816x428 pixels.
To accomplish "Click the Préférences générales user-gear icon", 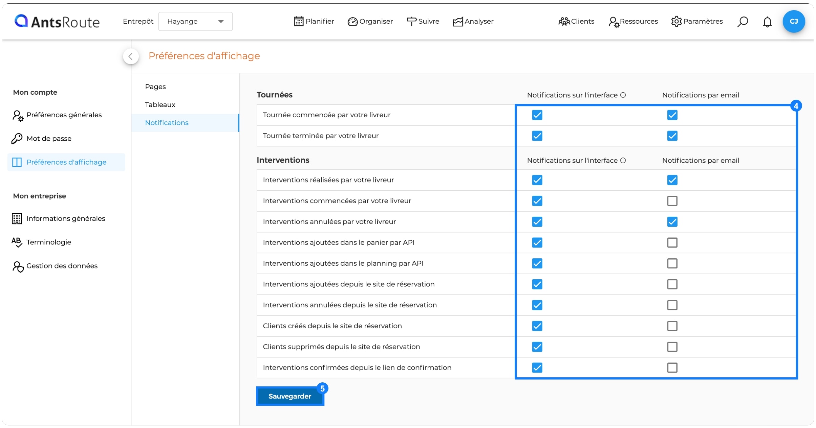I will pyautogui.click(x=18, y=116).
